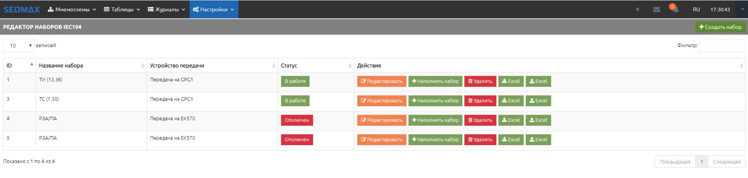Viewport: 748px width, 178px height.
Task: Open the Таблицы menu
Action: (x=122, y=10)
